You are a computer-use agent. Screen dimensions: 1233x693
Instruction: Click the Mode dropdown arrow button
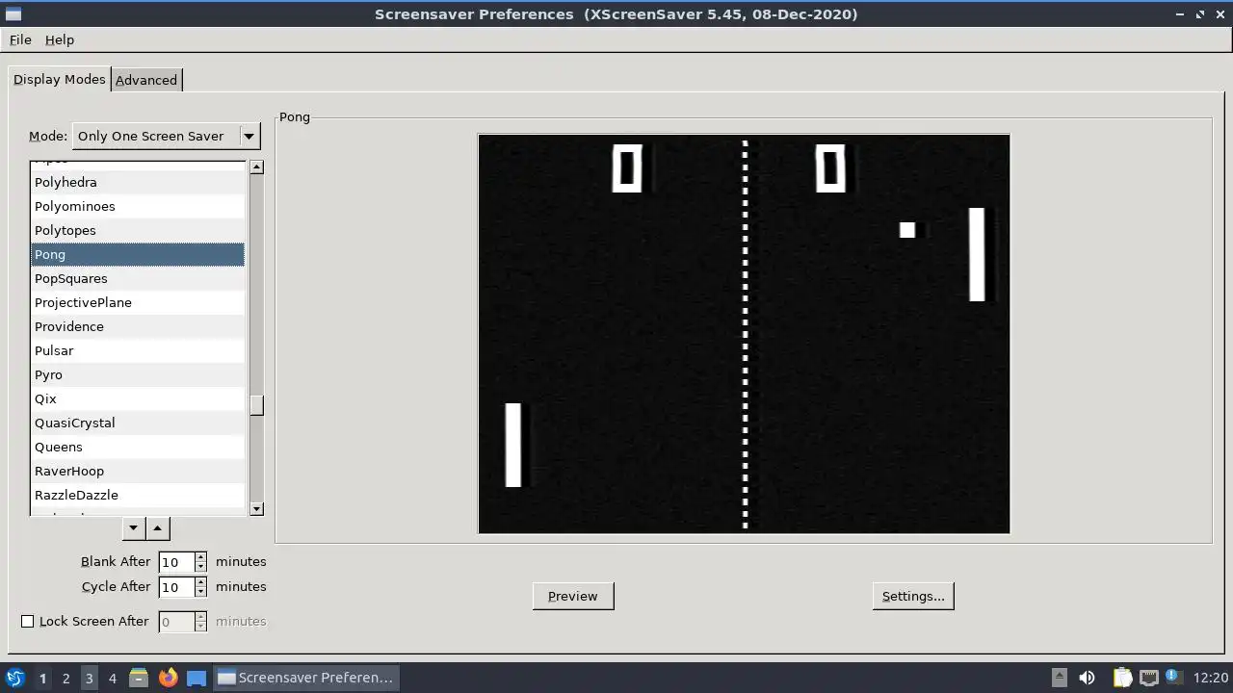point(249,136)
